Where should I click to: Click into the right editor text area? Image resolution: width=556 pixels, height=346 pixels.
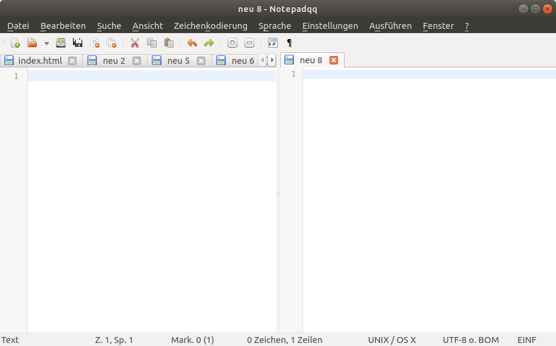point(429,200)
